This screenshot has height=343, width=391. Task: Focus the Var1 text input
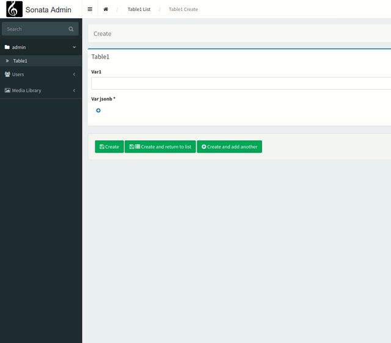(241, 83)
